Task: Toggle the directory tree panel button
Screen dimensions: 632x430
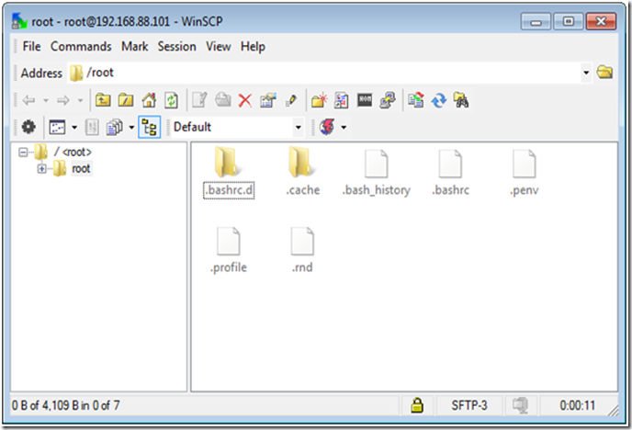Action: [x=150, y=127]
